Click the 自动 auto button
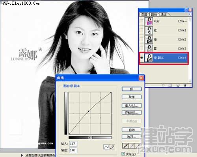The width and height of the screenshot is (197, 157). point(132,130)
